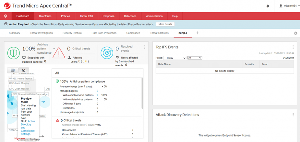Screen dimensions: 300x142
Task: Switch to graph view target icon
Action: point(24,70)
